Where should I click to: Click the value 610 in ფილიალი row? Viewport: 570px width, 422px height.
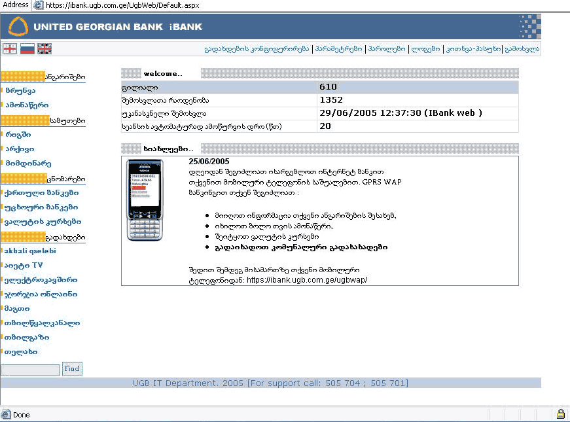328,87
